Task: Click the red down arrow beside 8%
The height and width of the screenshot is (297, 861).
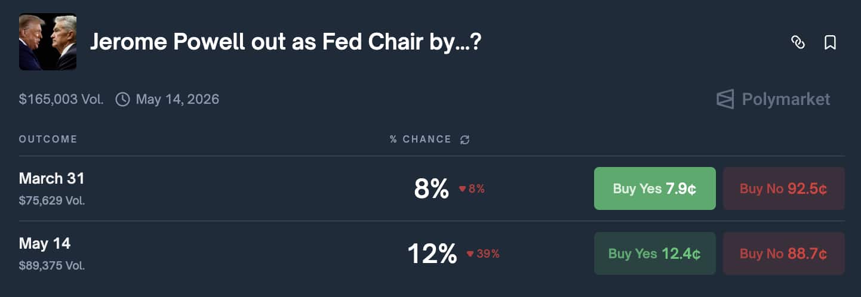Action: 462,189
